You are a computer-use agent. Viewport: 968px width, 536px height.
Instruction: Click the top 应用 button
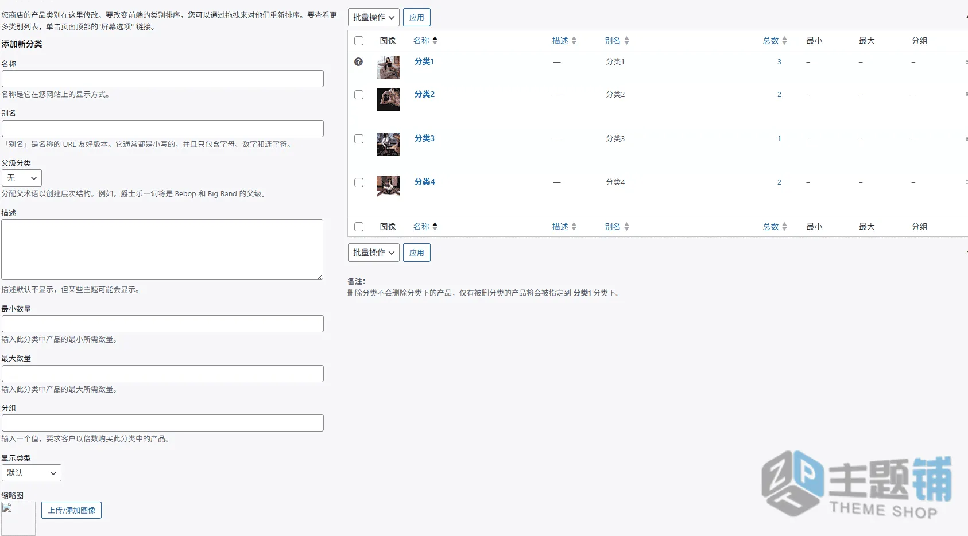point(417,17)
